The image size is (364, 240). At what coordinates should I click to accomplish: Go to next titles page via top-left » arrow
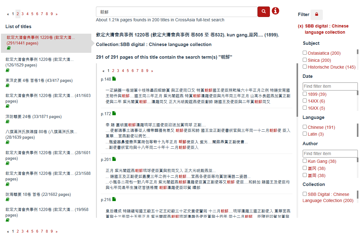pyautogui.click(x=56, y=14)
